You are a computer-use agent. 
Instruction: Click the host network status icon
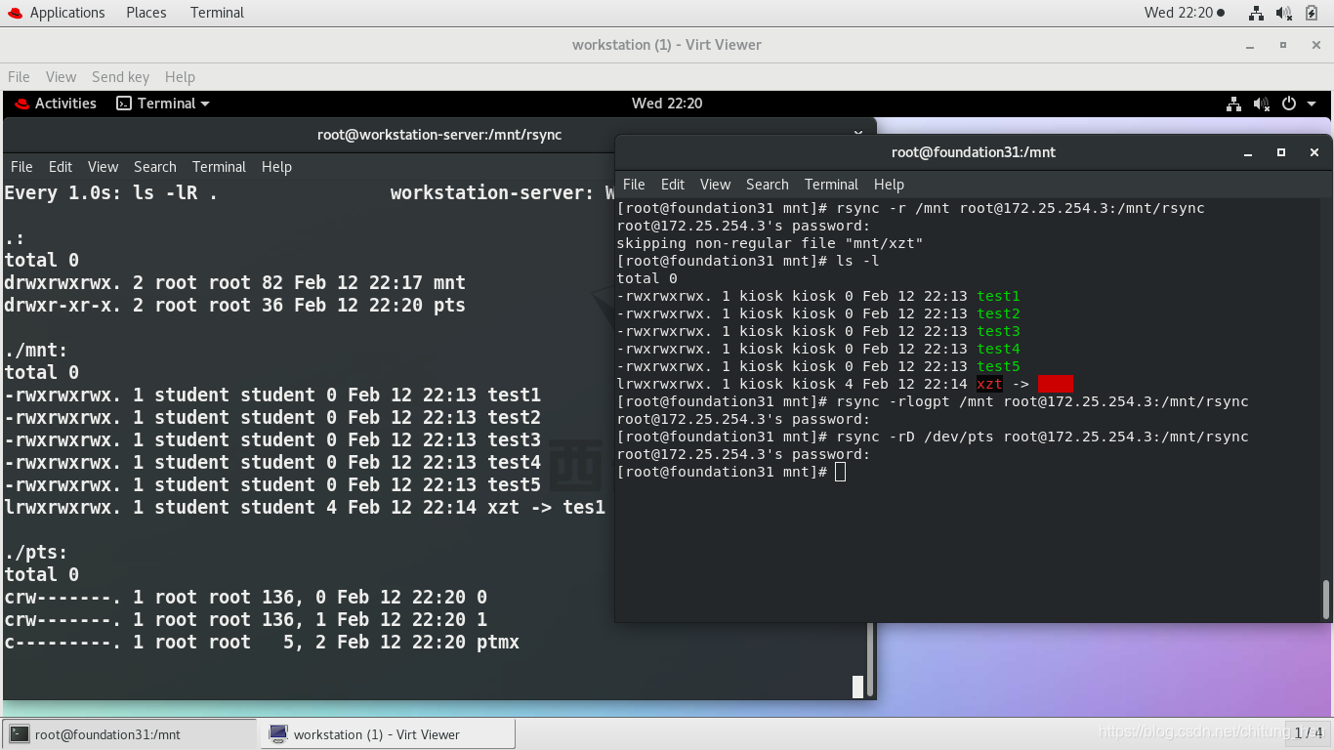click(1257, 13)
